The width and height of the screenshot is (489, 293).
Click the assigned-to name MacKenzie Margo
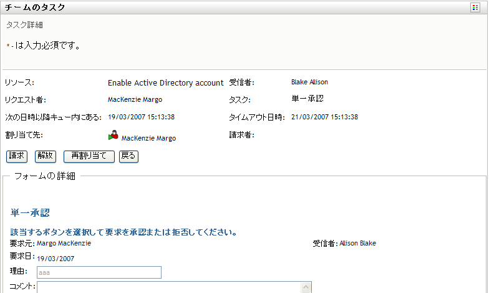pyautogui.click(x=148, y=138)
